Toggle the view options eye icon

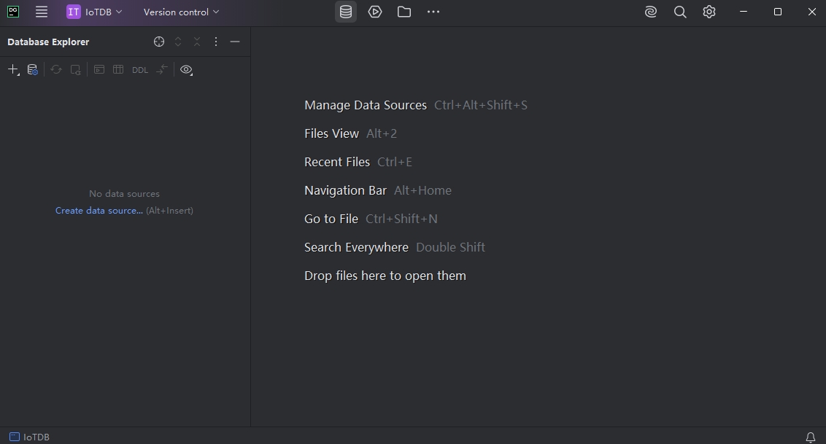pos(186,70)
